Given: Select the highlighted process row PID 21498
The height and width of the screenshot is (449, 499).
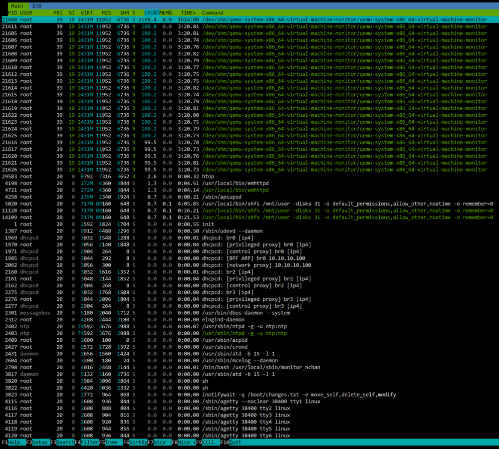Looking at the screenshot, I should [x=249, y=20].
